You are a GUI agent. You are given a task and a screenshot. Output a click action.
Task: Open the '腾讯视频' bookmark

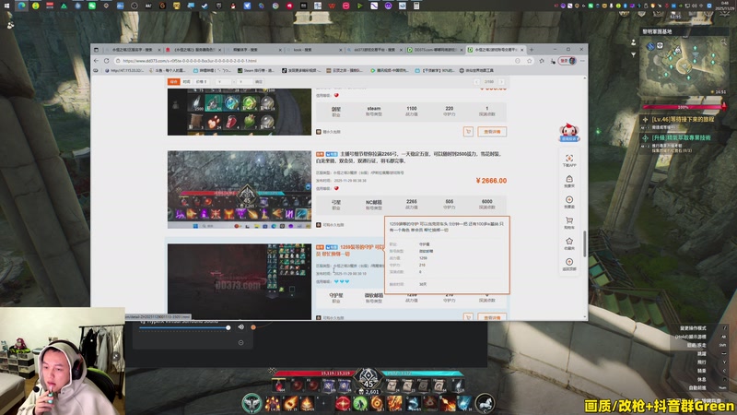[x=390, y=71]
